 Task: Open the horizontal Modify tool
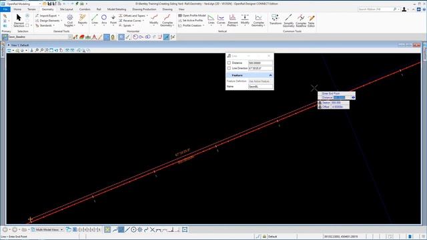(154, 20)
